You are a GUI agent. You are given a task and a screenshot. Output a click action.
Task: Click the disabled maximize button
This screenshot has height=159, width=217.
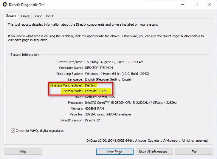(196, 4)
